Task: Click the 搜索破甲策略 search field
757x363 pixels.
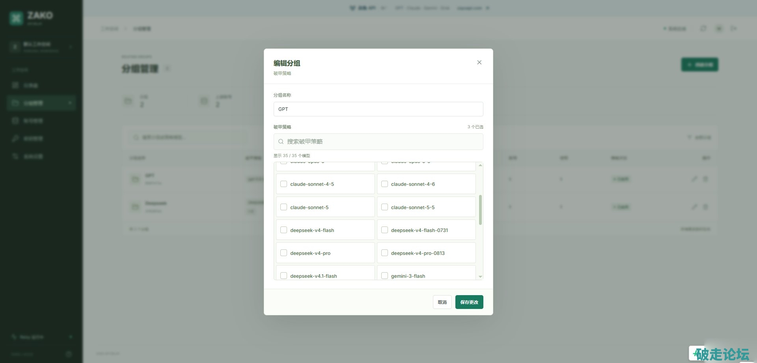Action: [378, 142]
